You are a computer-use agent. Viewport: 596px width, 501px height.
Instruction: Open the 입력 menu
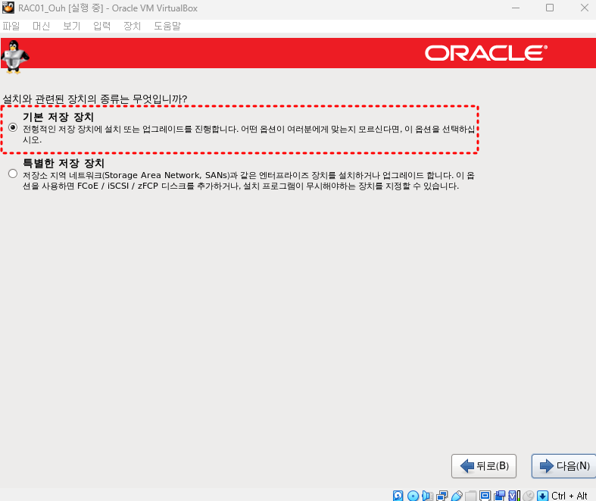click(x=102, y=26)
